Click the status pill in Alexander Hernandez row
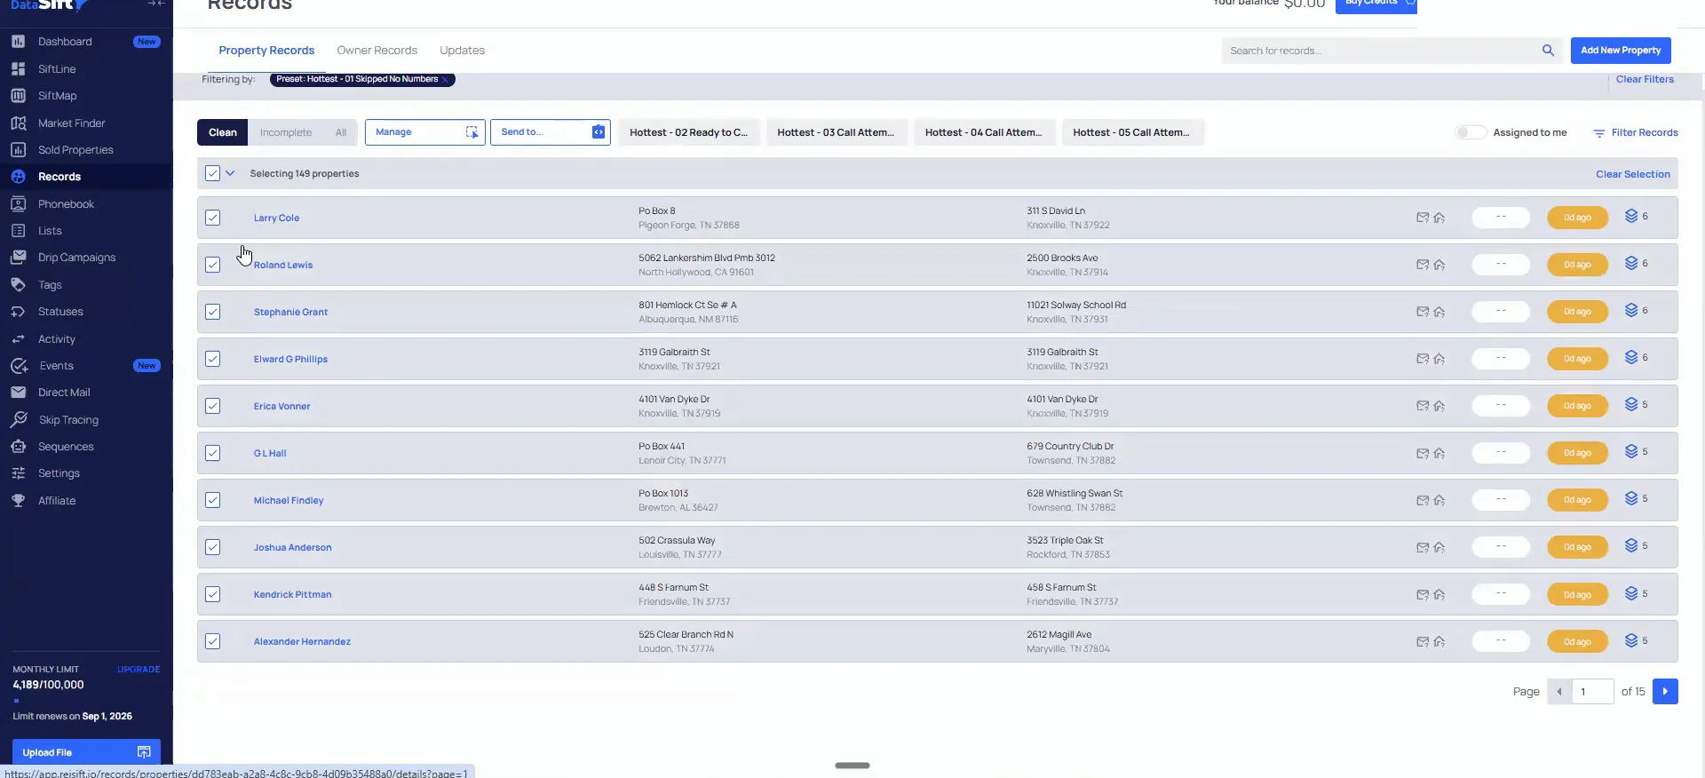The width and height of the screenshot is (1705, 778). pyautogui.click(x=1501, y=641)
